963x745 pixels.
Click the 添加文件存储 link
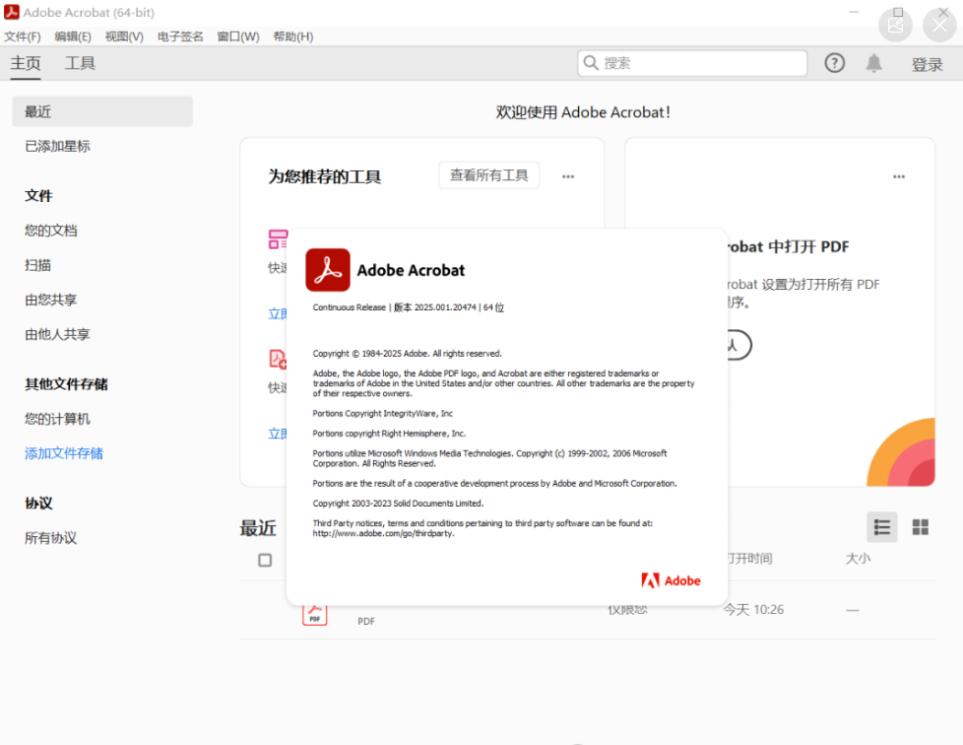point(64,453)
